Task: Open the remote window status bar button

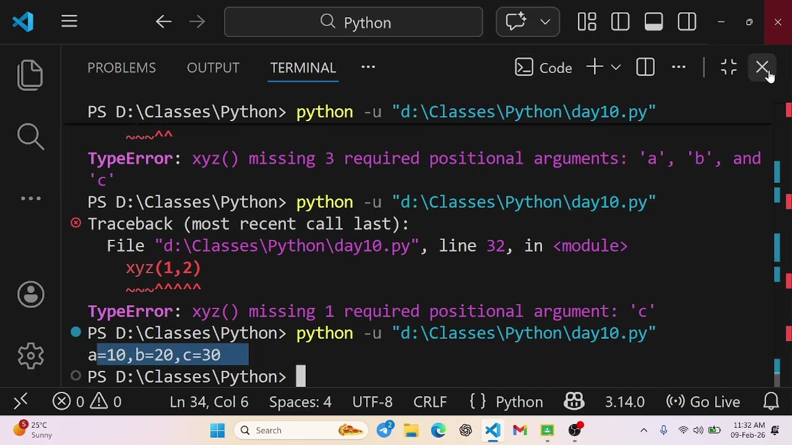Action: coord(20,402)
